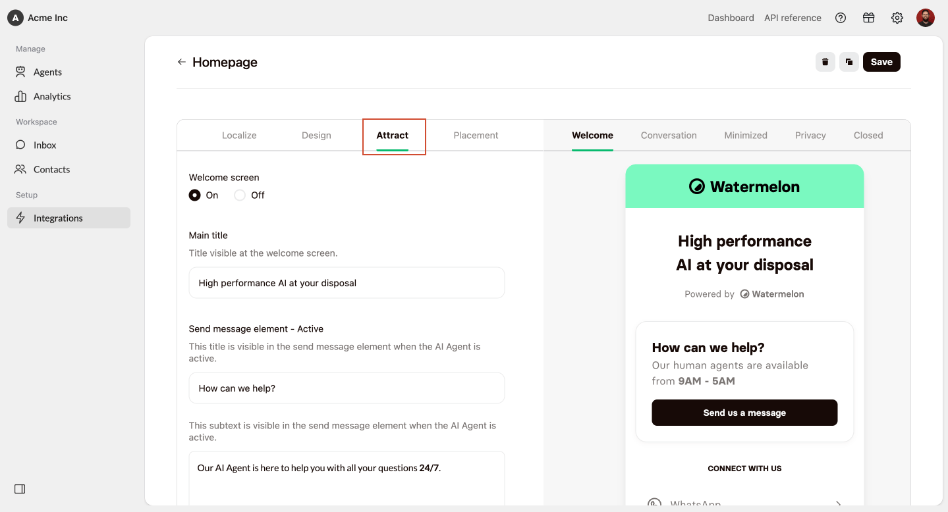This screenshot has width=948, height=512.
Task: Click Watermelon logo in widget header
Action: pyautogui.click(x=744, y=186)
